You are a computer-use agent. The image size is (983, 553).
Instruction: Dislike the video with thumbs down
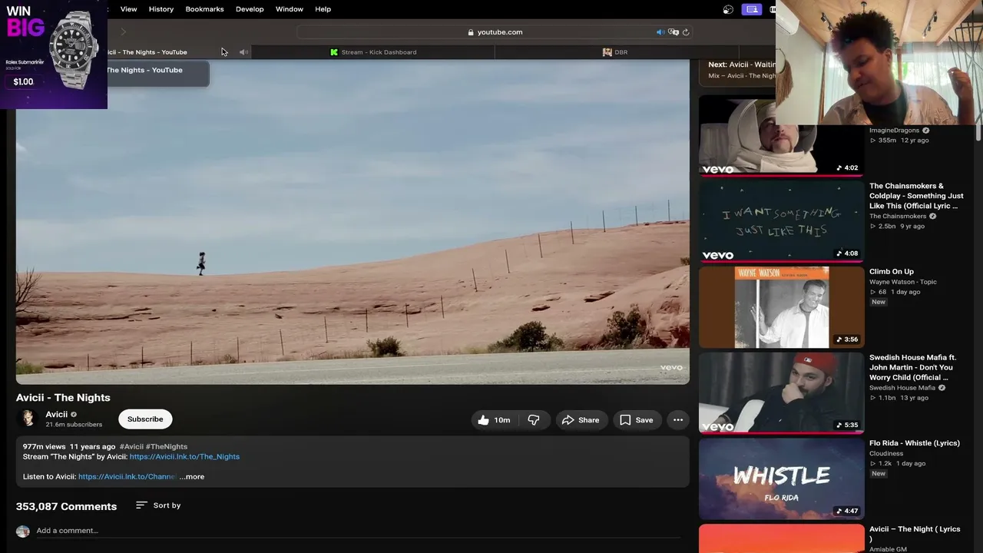pos(534,420)
